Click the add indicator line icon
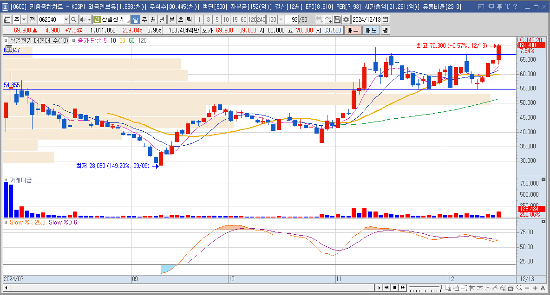 click(328, 19)
